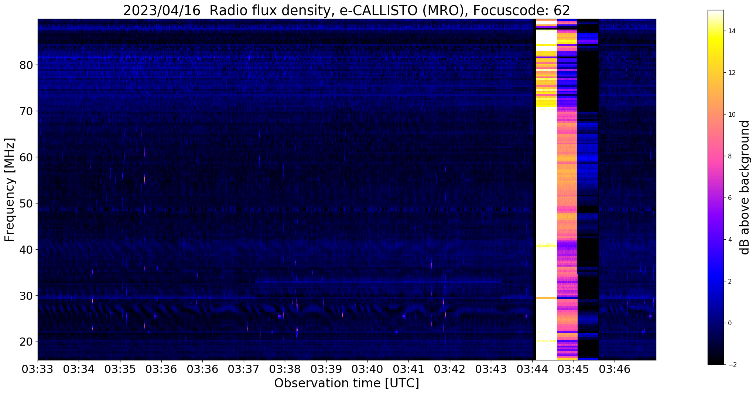The height and width of the screenshot is (394, 756).
Task: Click the 20 tick on frequency axis
Action: (x=26, y=342)
